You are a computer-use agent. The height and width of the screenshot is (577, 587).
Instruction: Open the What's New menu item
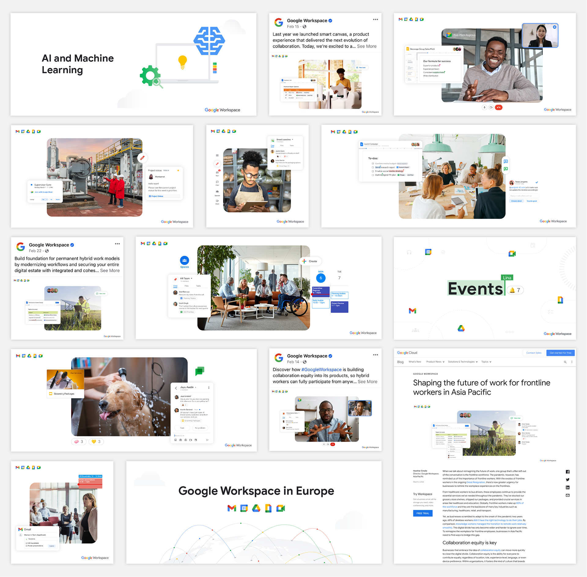(415, 362)
